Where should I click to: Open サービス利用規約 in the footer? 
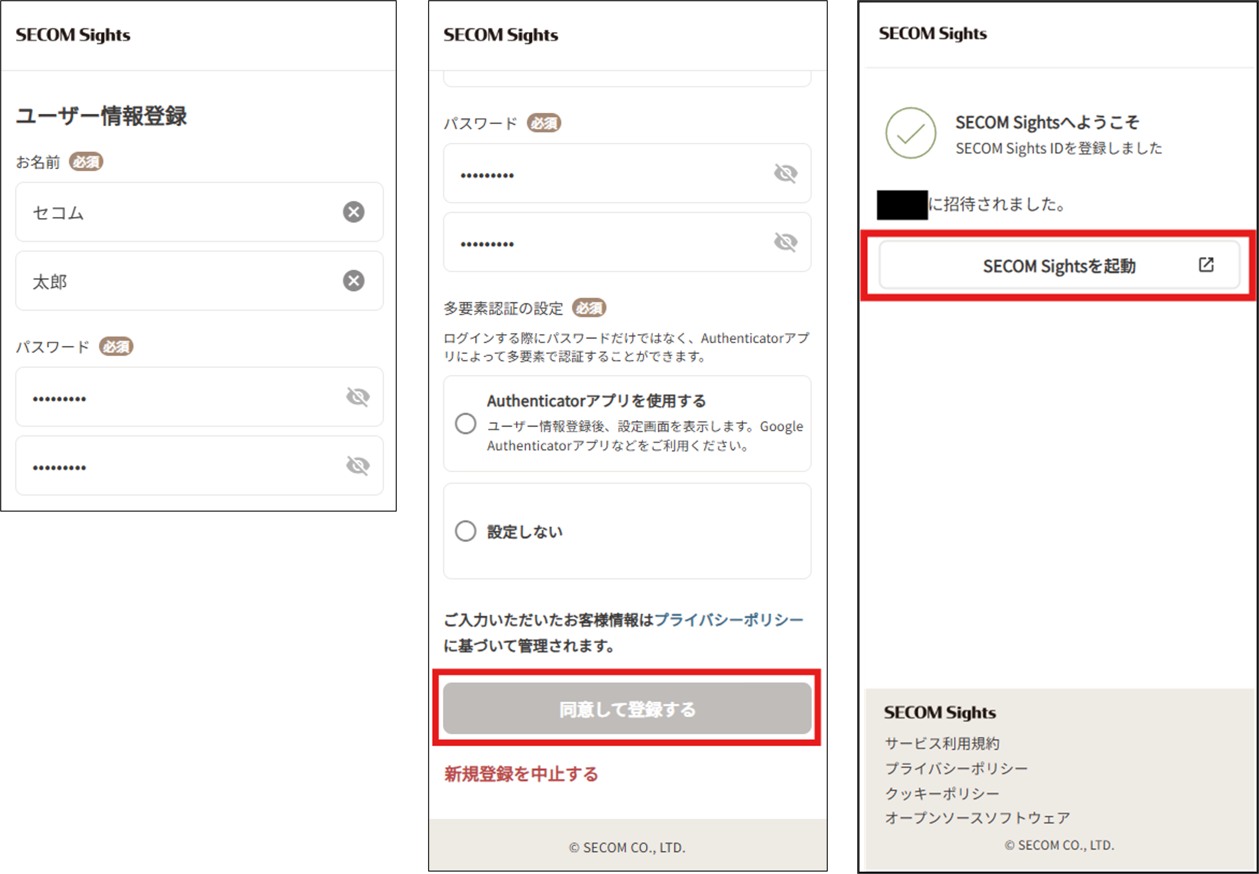pyautogui.click(x=942, y=744)
